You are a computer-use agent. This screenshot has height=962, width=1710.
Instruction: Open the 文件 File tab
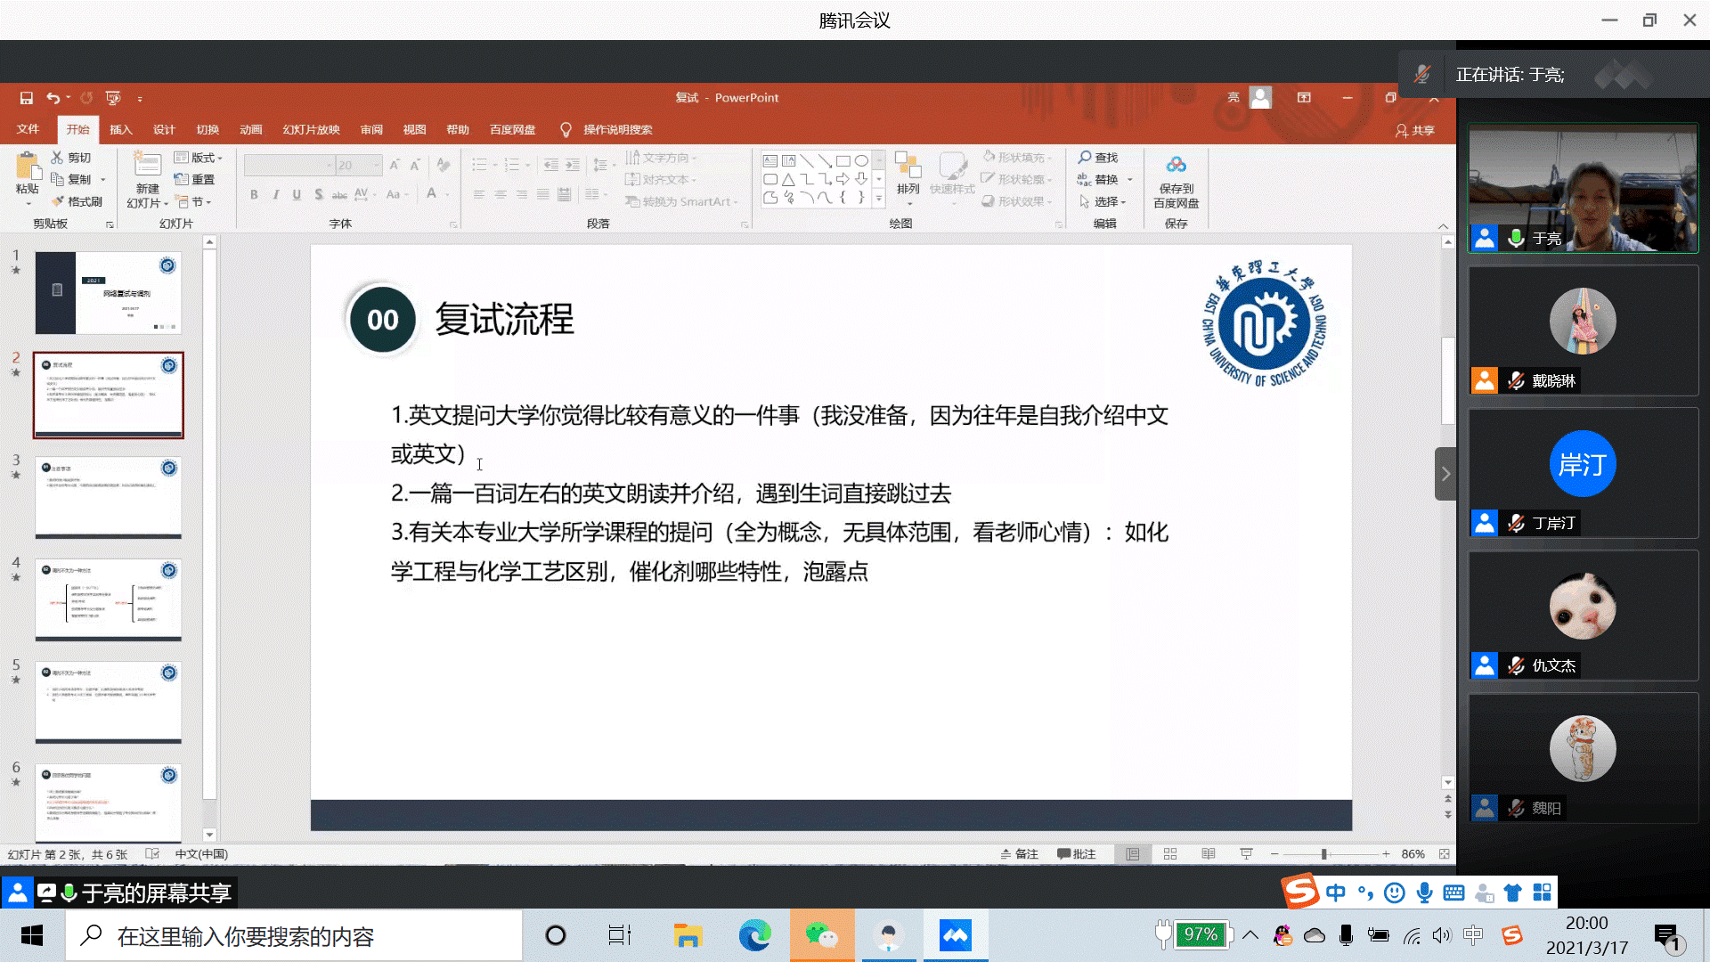pyautogui.click(x=28, y=129)
